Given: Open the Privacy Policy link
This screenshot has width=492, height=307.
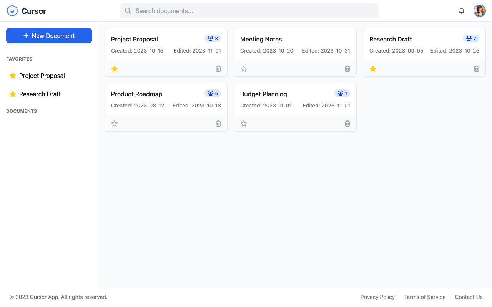Looking at the screenshot, I should [377, 297].
